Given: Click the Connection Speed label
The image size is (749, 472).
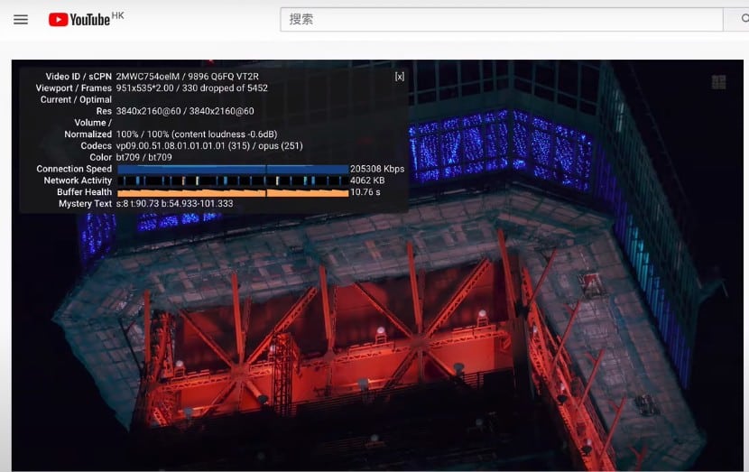Looking at the screenshot, I should click(74, 169).
